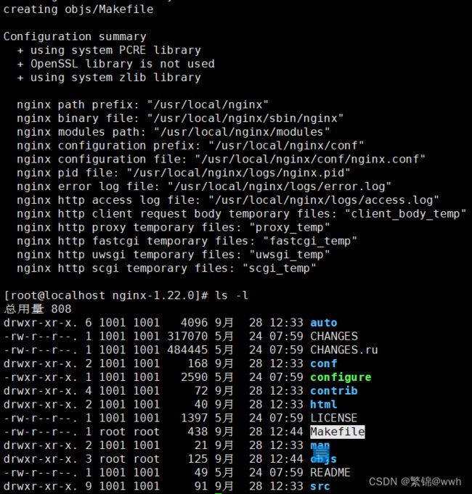
Task: Click the 'creating objs/Makefile' line
Action: [78, 9]
